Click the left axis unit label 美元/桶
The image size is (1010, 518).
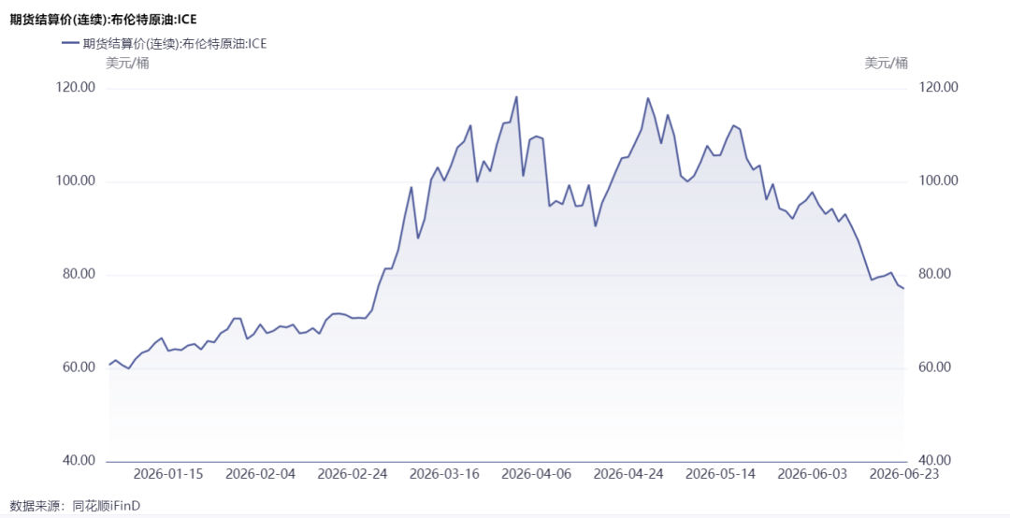tap(127, 64)
